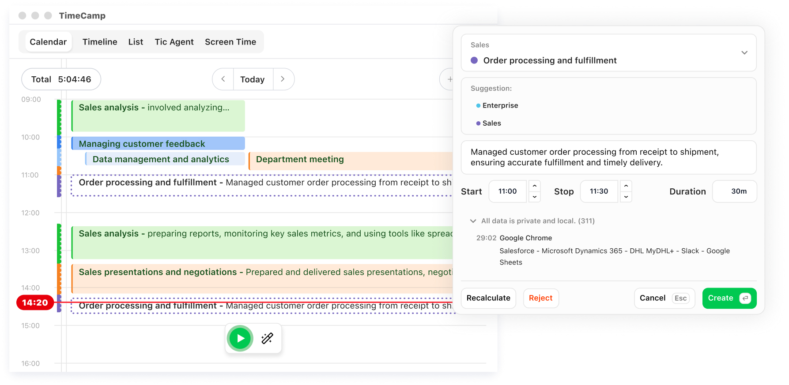Click the Recalculate button
This screenshot has height=385, width=789.
click(x=488, y=298)
